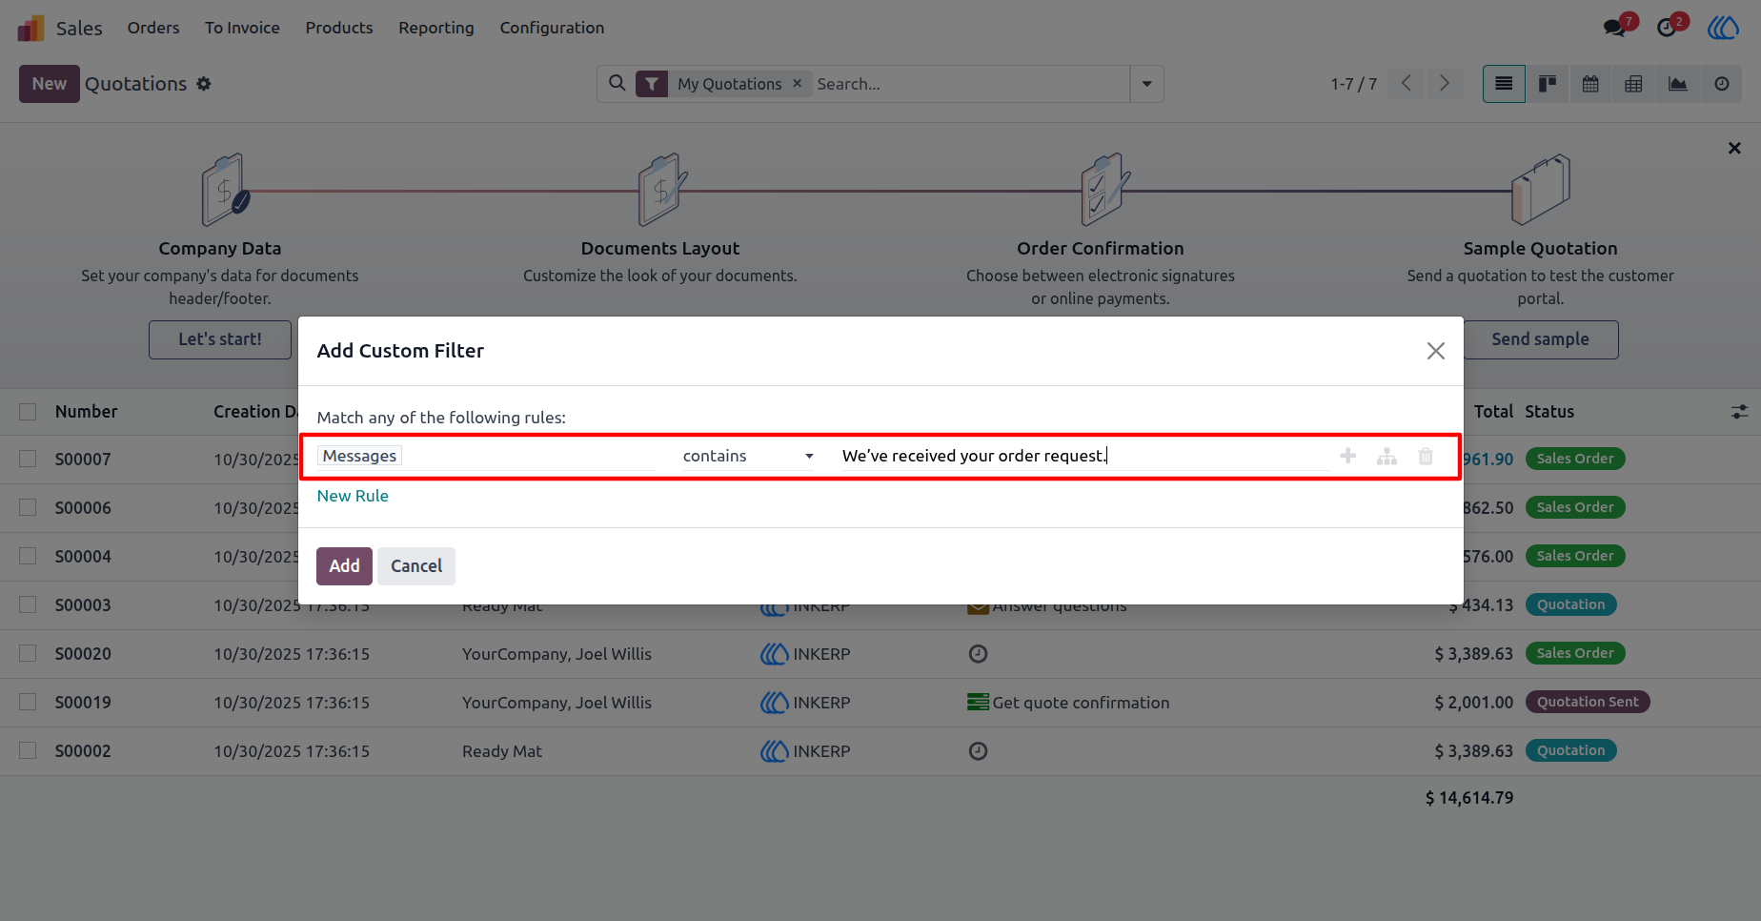
Task: Click the Quotations settings gear icon
Action: tap(204, 84)
